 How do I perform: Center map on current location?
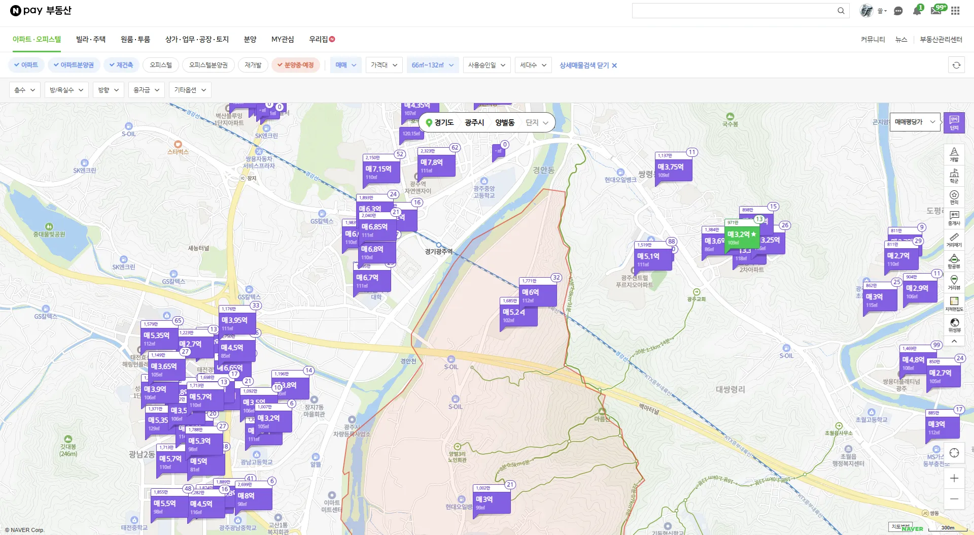[954, 453]
